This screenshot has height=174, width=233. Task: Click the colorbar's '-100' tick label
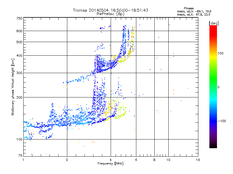(x=222, y=121)
